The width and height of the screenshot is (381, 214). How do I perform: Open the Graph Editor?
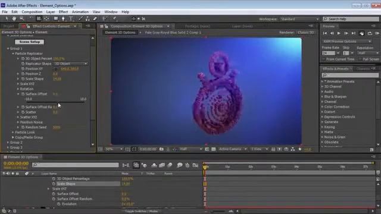[195, 165]
